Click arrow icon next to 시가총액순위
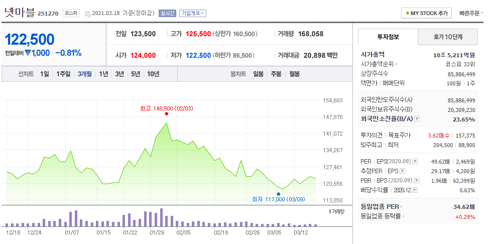Viewport: 489px width, 244px height. 397,65
